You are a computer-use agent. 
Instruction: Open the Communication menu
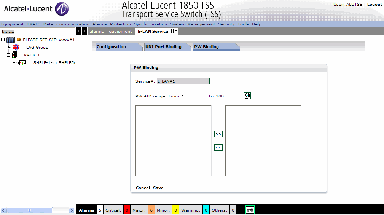pos(73,24)
